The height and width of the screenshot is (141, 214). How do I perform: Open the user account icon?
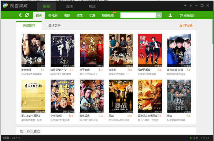pos(170,15)
